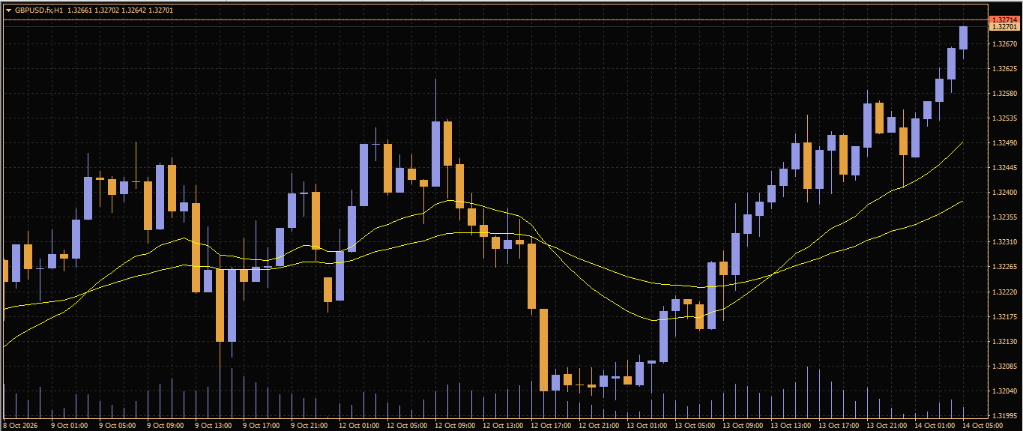Image resolution: width=1023 pixels, height=431 pixels.
Task: Click the 12 Oct 17:00 time label
Action: click(x=550, y=426)
